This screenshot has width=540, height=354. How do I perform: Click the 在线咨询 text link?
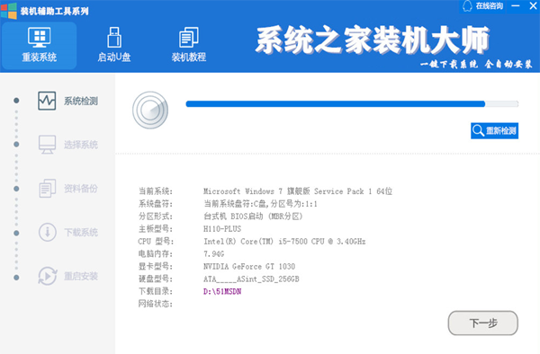pos(490,6)
